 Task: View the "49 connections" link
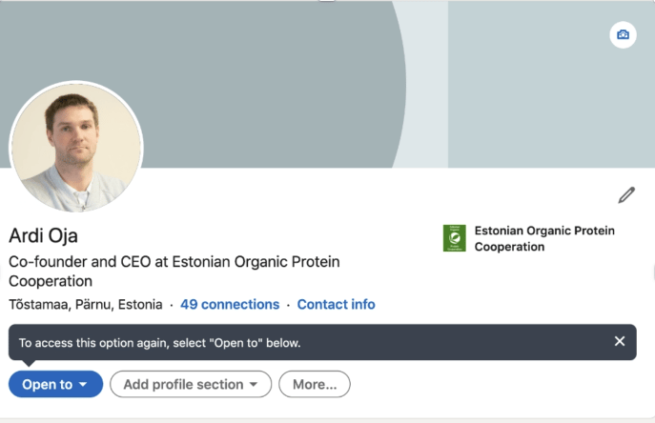(230, 305)
